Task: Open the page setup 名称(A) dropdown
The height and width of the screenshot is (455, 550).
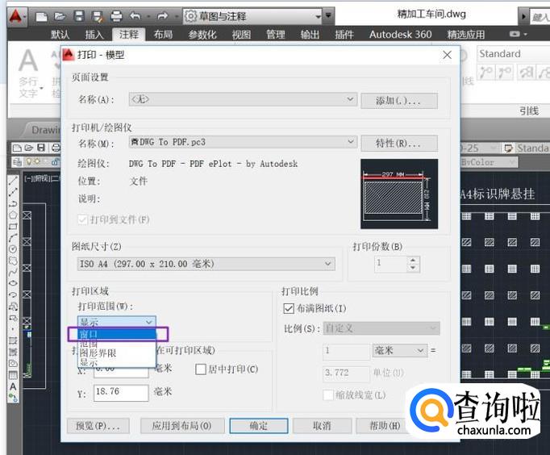Action: [243, 99]
